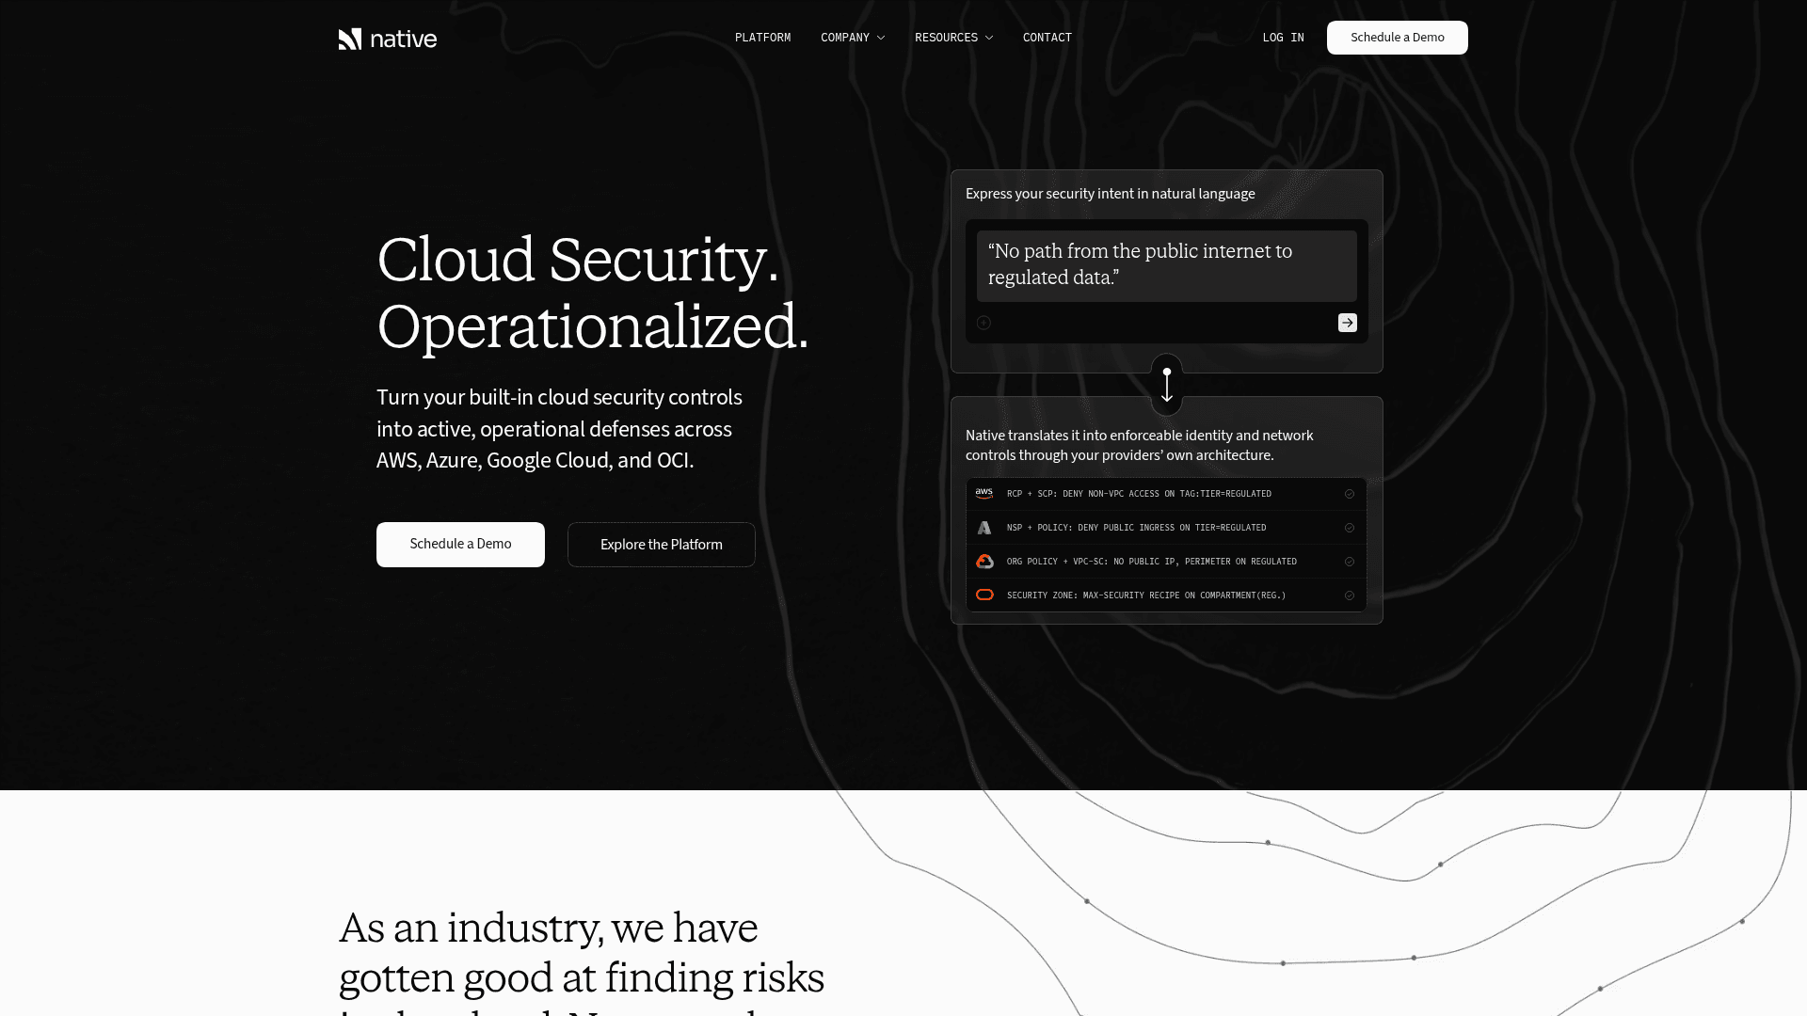
Task: Click the header Schedule a Demo button
Action: tap(1398, 38)
